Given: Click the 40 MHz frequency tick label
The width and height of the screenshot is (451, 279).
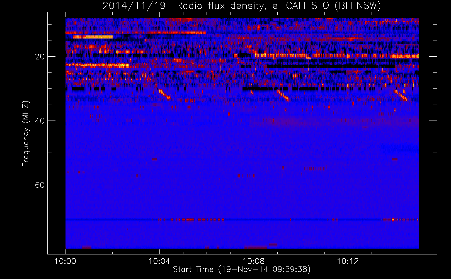Looking at the screenshot, I should [x=40, y=121].
